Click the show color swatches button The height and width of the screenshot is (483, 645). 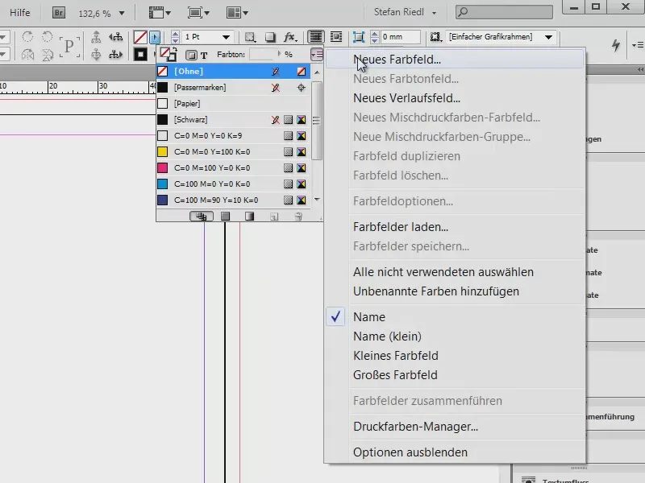(x=225, y=216)
